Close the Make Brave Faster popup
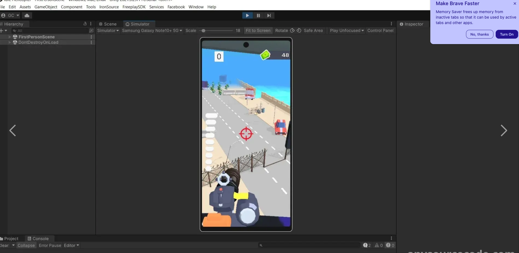Viewport: 519px width, 253px height. pyautogui.click(x=515, y=4)
